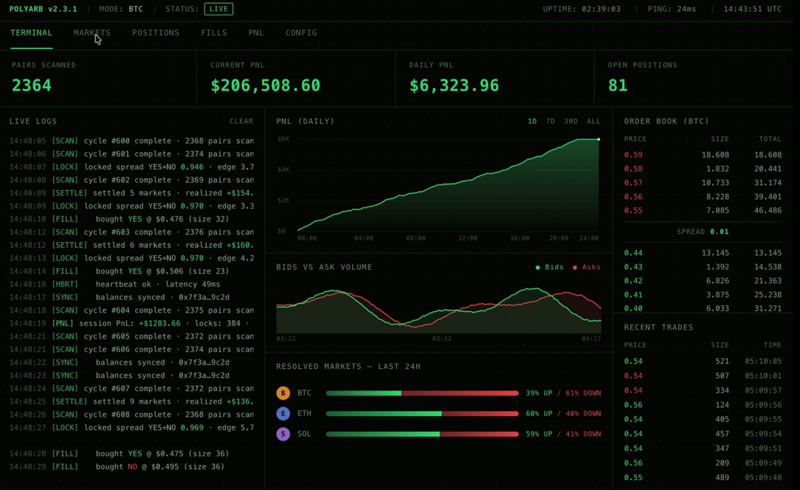
Task: Open the Markets tab
Action: (x=92, y=33)
